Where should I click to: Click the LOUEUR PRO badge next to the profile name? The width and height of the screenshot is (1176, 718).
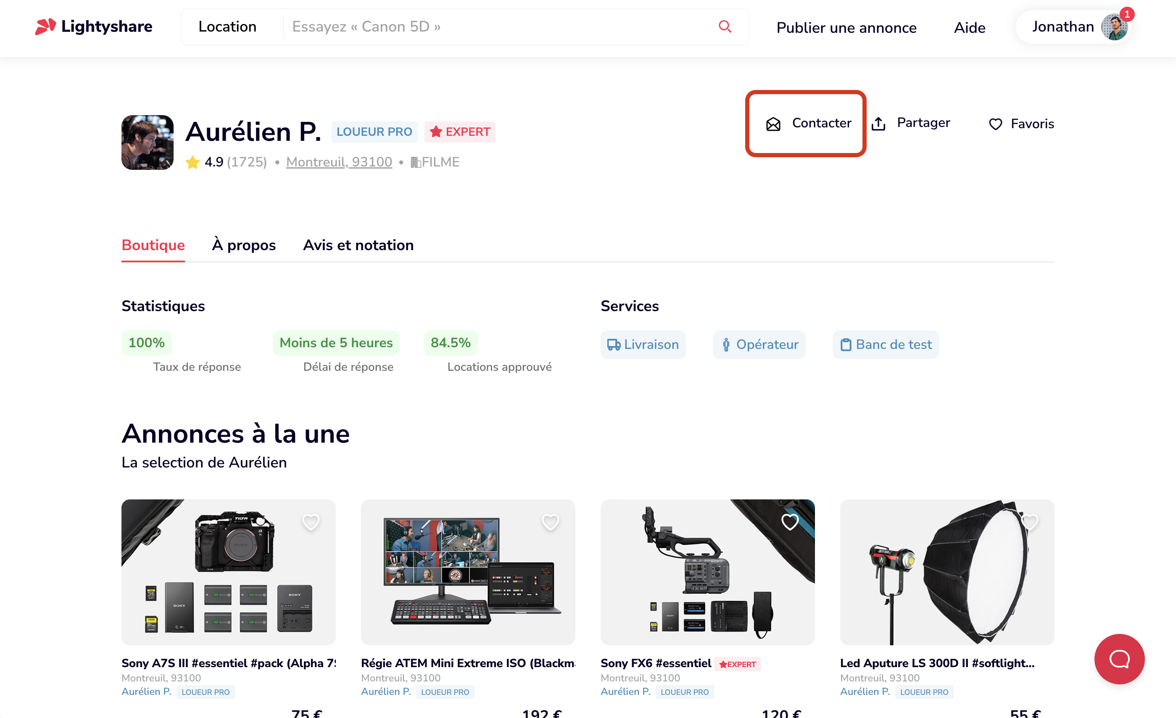click(374, 132)
